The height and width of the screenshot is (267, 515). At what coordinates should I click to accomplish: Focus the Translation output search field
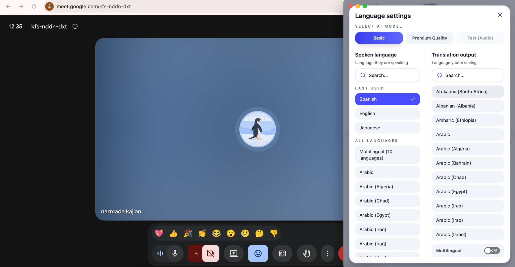click(x=468, y=75)
